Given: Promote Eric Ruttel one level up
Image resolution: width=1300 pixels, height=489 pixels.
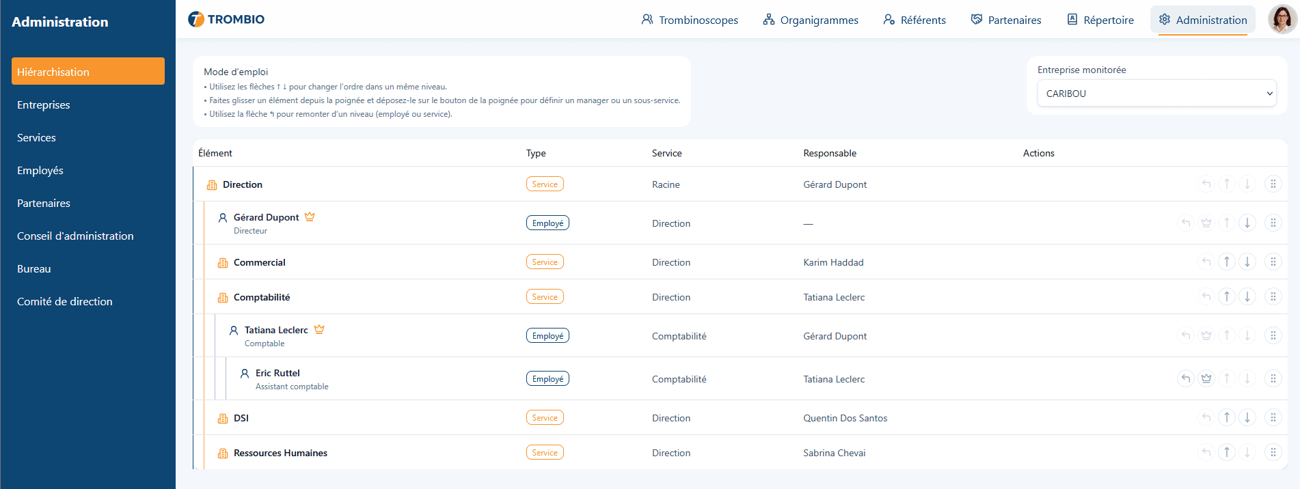Looking at the screenshot, I should (1186, 378).
